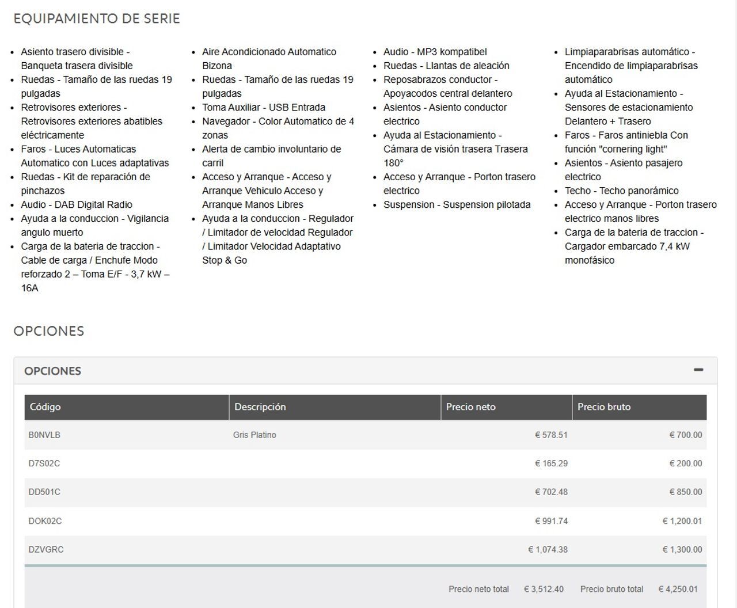Screen dimensions: 737x608
Task: Select the Gris Platino description cell
Action: point(254,435)
